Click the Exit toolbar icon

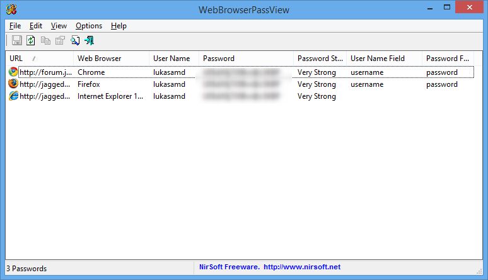pyautogui.click(x=90, y=41)
